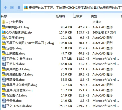
Task: Click the DWG icon of 0零件图-A3.dwg
Action: coord(4,27)
